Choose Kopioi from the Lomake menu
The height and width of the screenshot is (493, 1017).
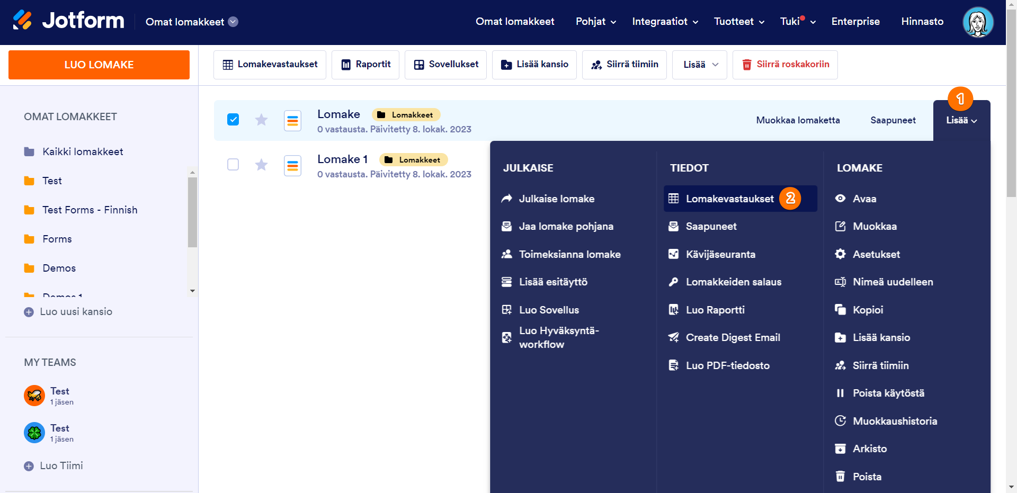click(x=868, y=310)
